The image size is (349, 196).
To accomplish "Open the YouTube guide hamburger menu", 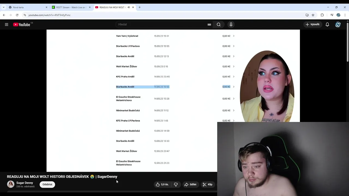I will [7, 24].
